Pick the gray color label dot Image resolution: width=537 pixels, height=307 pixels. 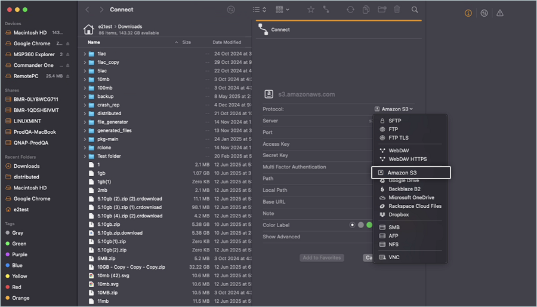point(361,225)
